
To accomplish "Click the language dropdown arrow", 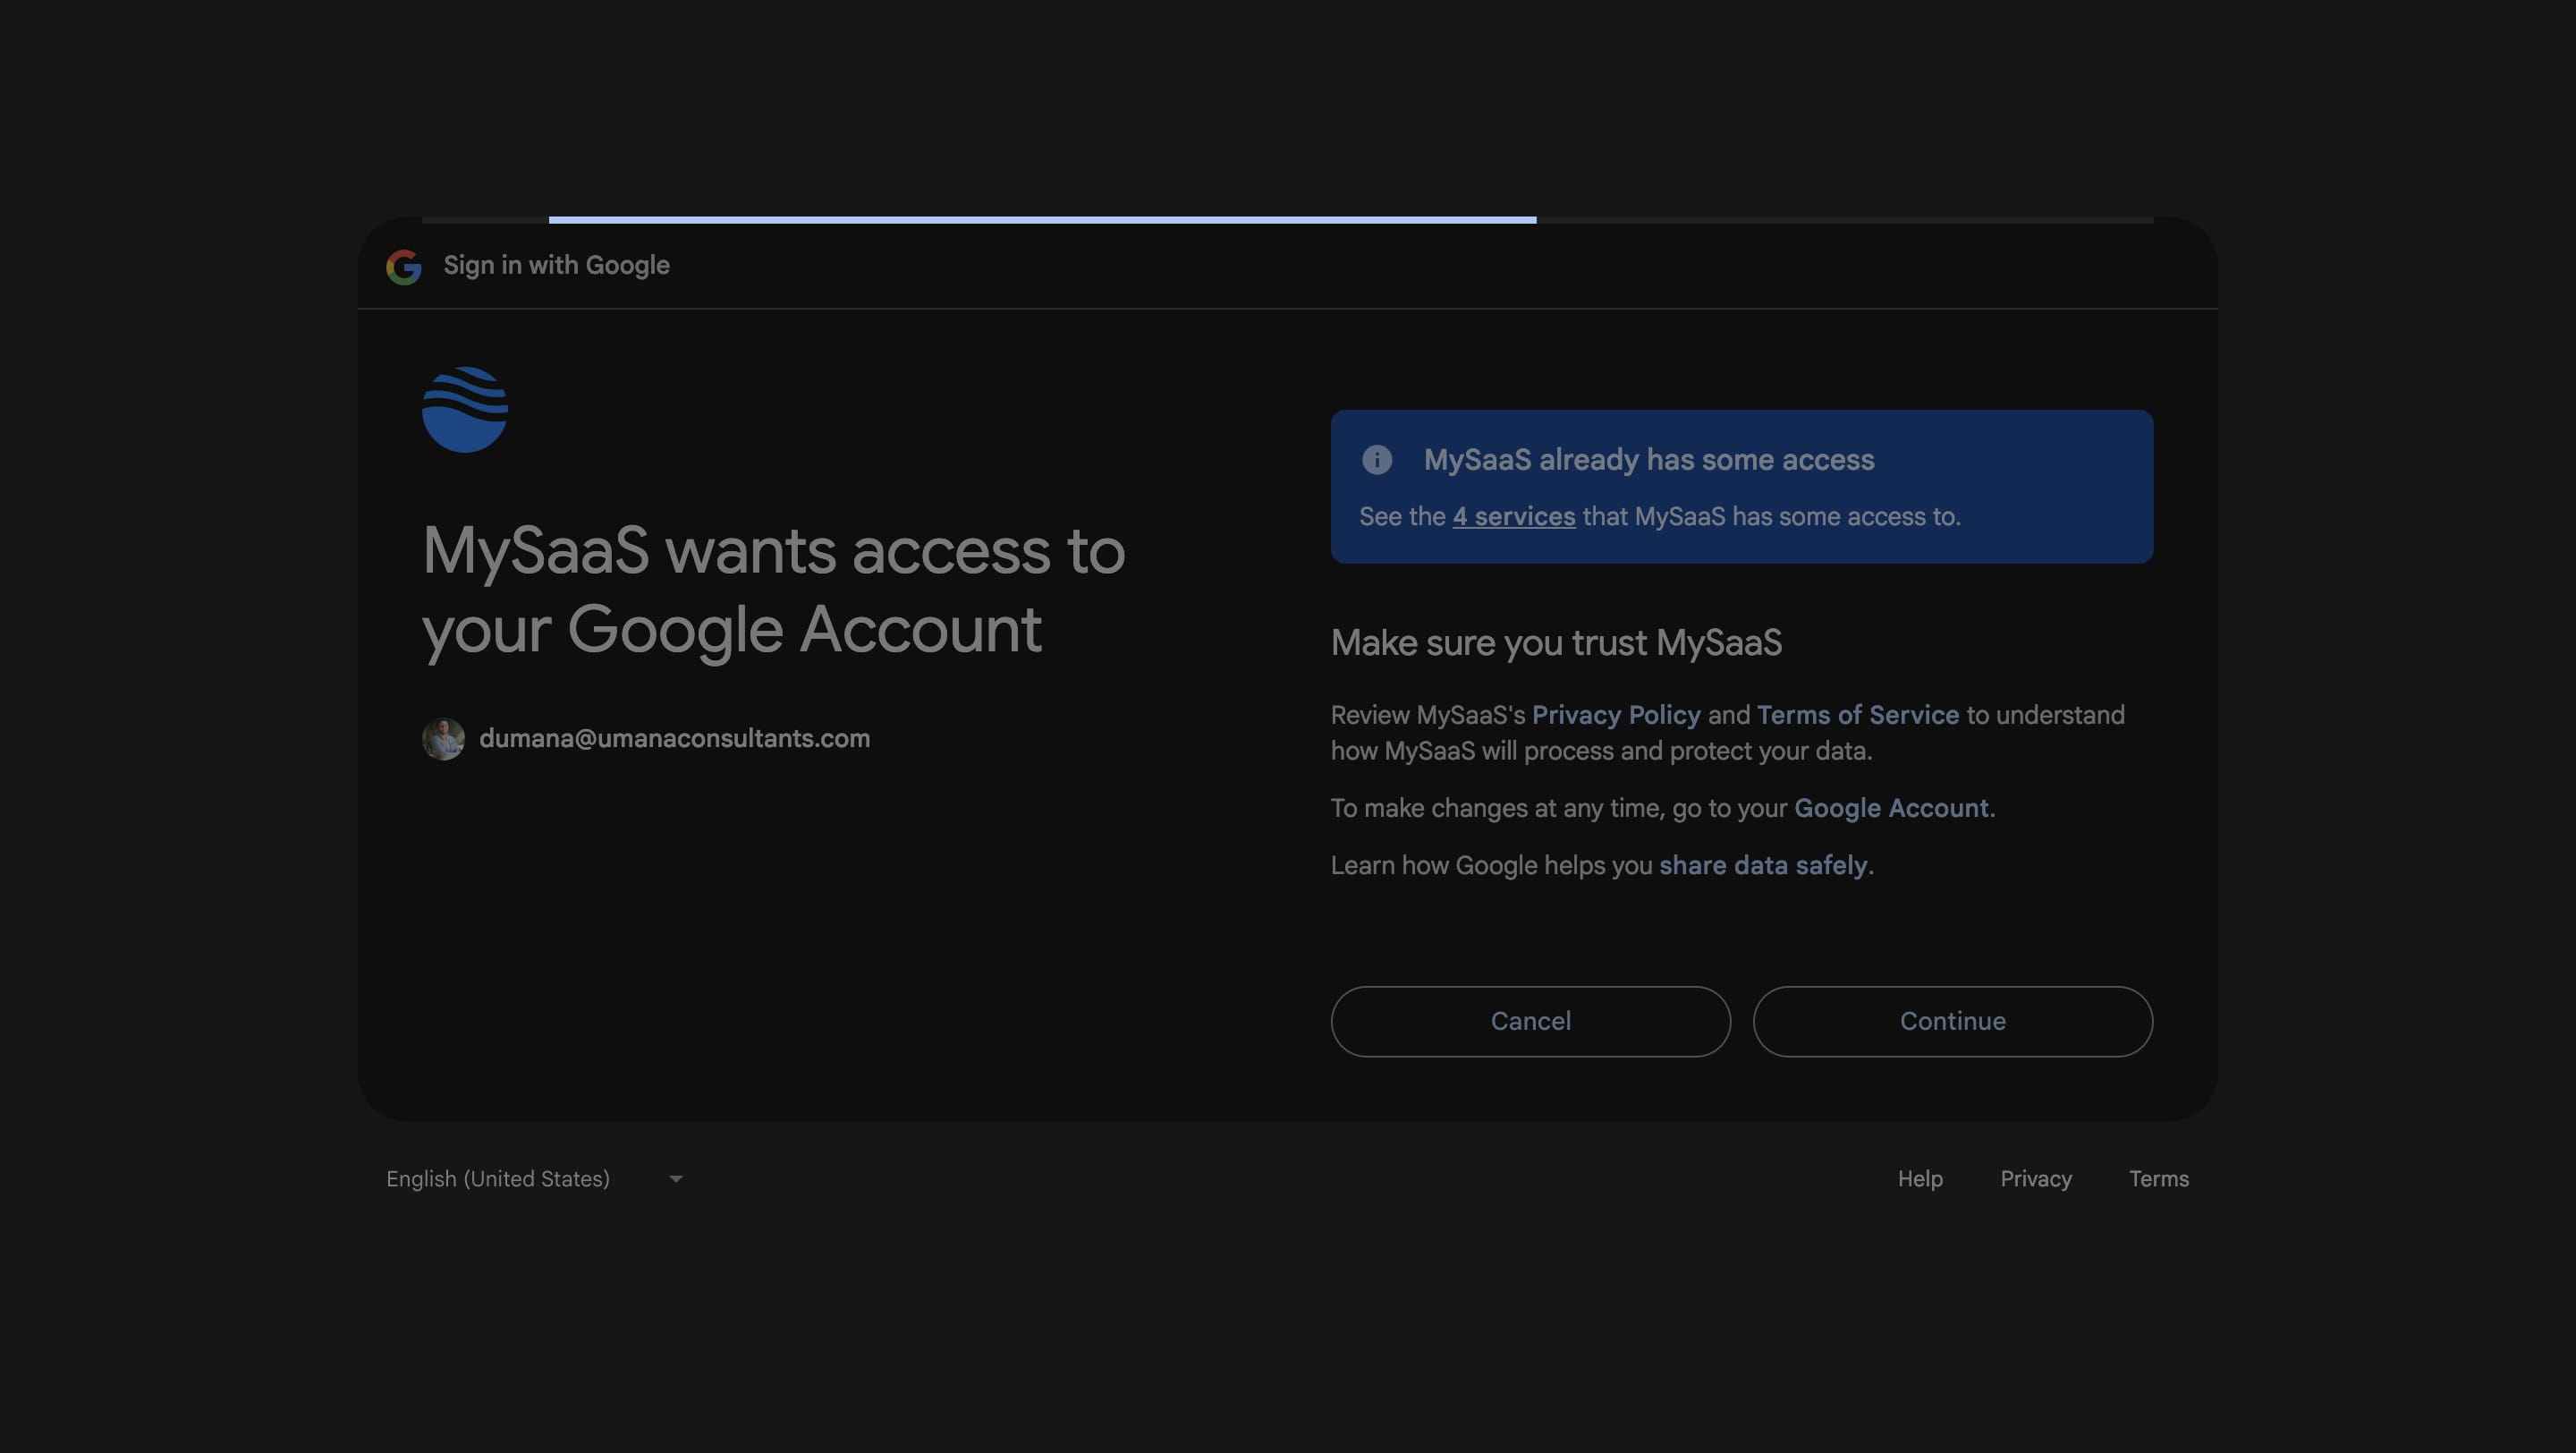I will pyautogui.click(x=676, y=1180).
